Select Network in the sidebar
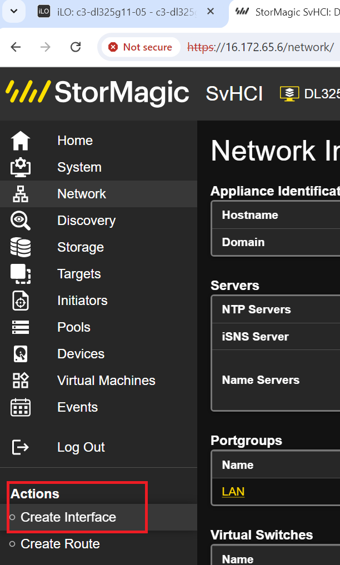Image resolution: width=340 pixels, height=565 pixels. pos(82,194)
